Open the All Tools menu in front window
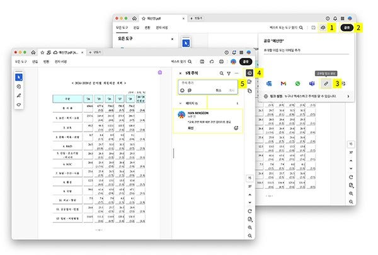Viewport: 378px width, 255px height. click(x=21, y=62)
